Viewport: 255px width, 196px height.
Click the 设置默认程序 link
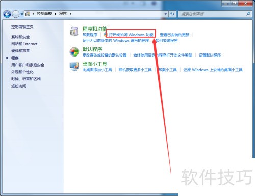coord(210,55)
